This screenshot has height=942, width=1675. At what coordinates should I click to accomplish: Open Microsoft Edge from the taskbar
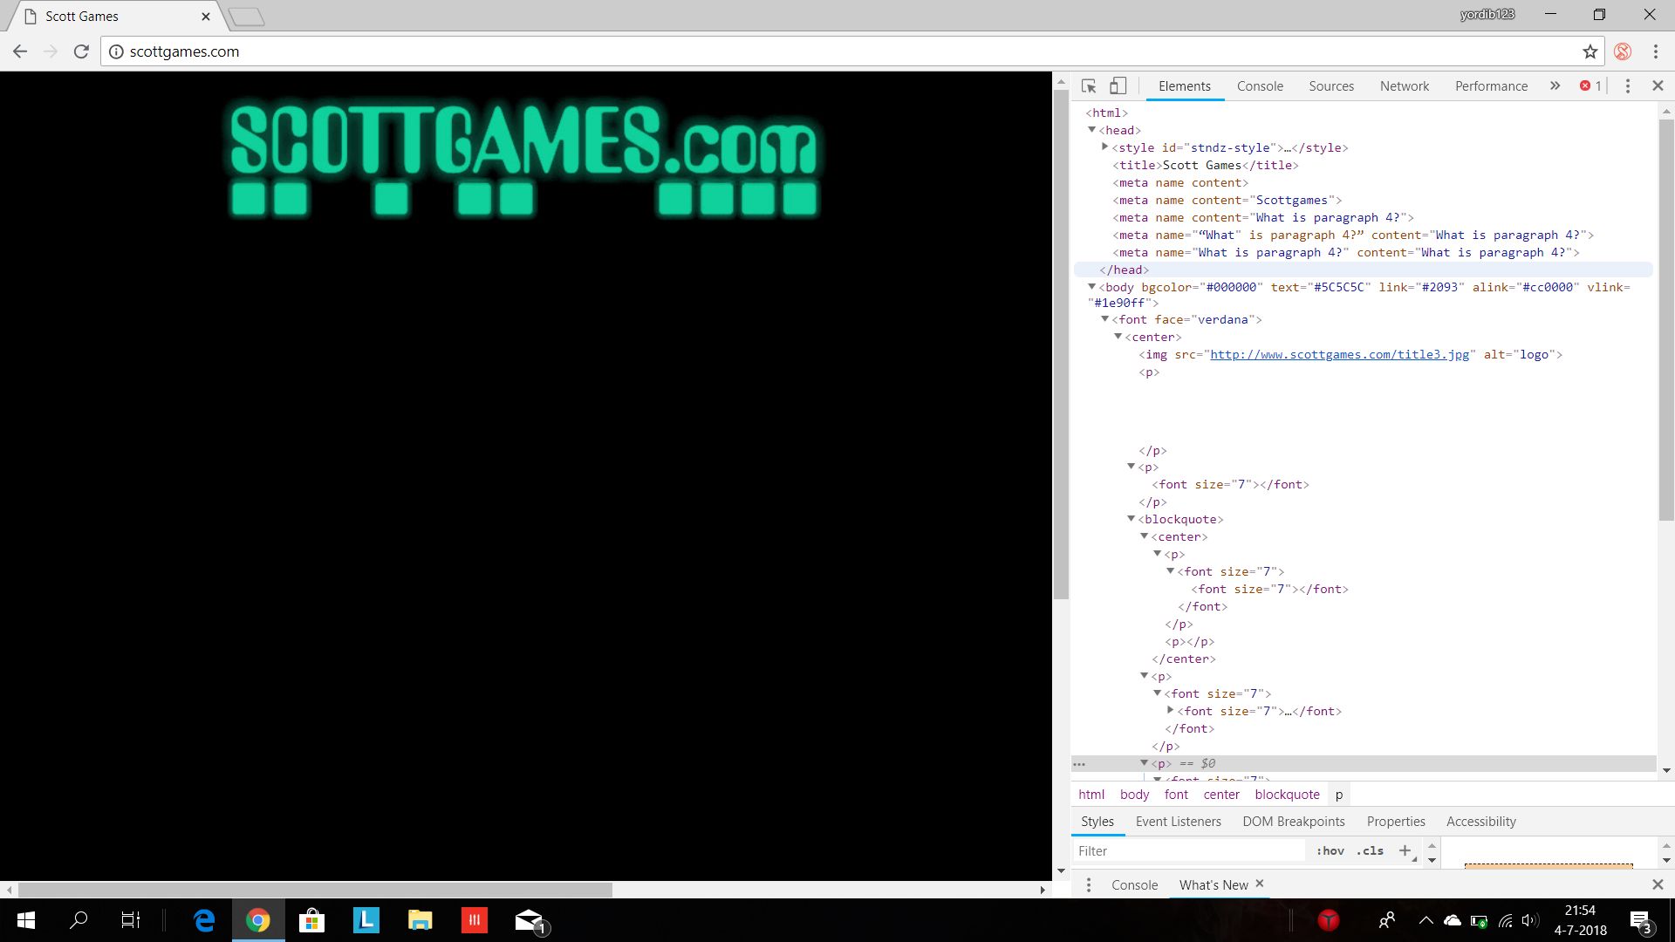204,920
